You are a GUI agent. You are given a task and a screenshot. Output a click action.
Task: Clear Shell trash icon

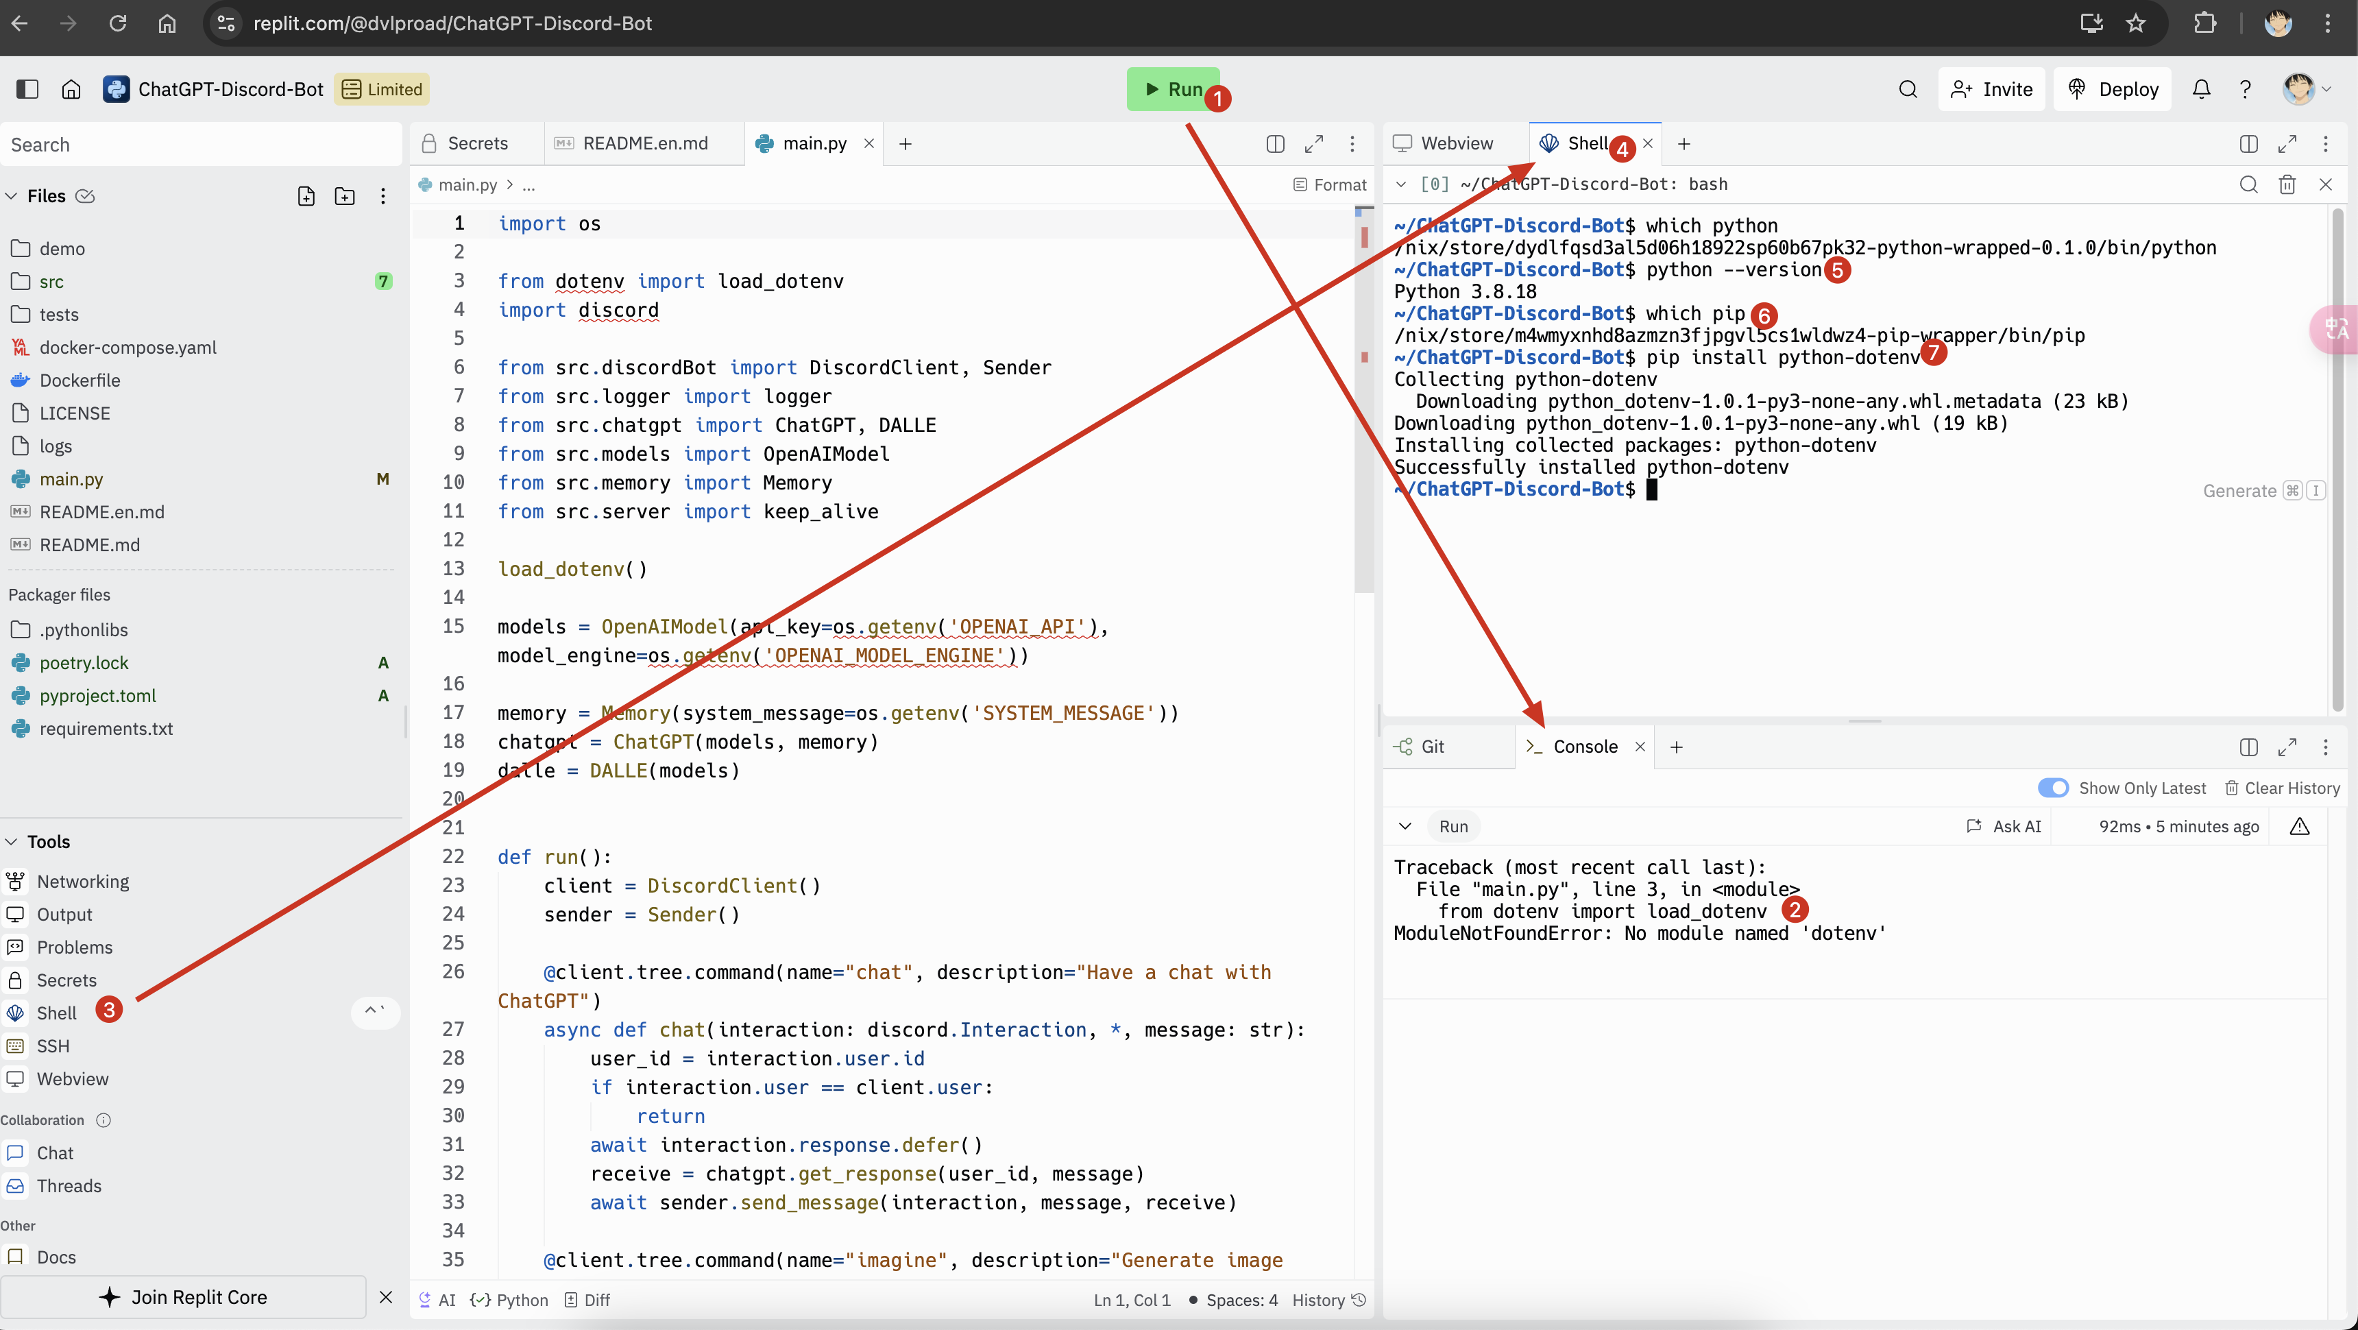coord(2287,184)
